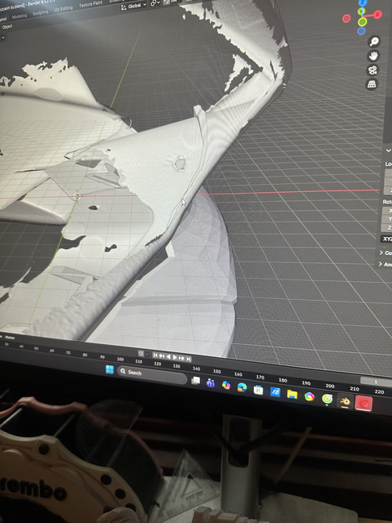This screenshot has height=523, width=392.
Task: Click frame 150 on the timeline ruler
Action: pos(216,371)
